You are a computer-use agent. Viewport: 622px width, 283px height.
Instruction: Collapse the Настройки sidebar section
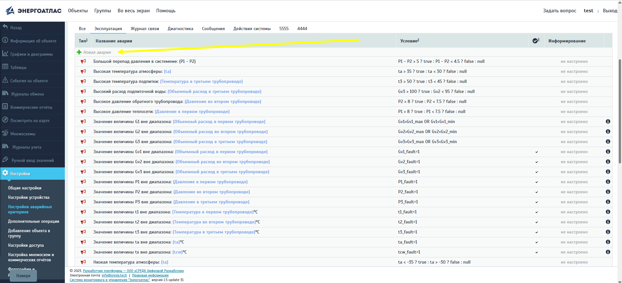point(20,174)
